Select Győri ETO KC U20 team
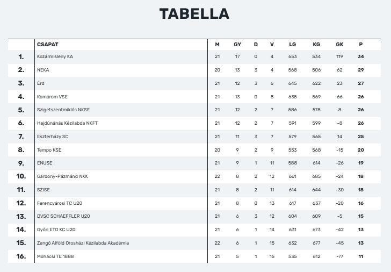Viewport: 391px width, 272px height. coord(56,230)
